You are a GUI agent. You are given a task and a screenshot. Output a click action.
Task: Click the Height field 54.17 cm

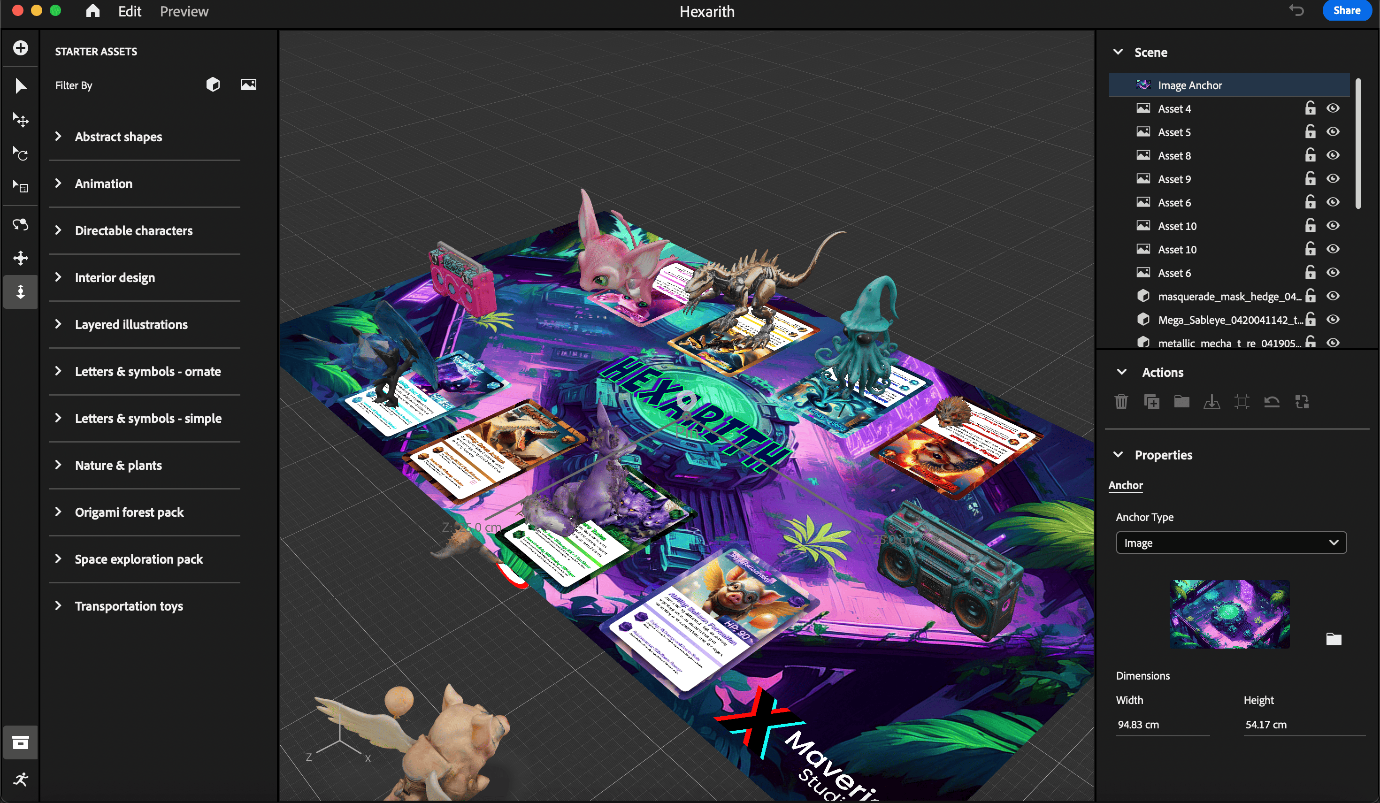1303,725
